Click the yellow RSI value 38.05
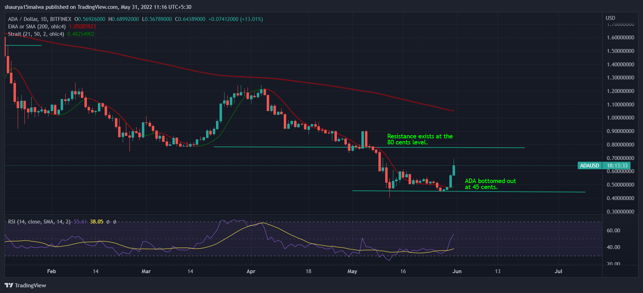The image size is (643, 293). click(x=96, y=222)
